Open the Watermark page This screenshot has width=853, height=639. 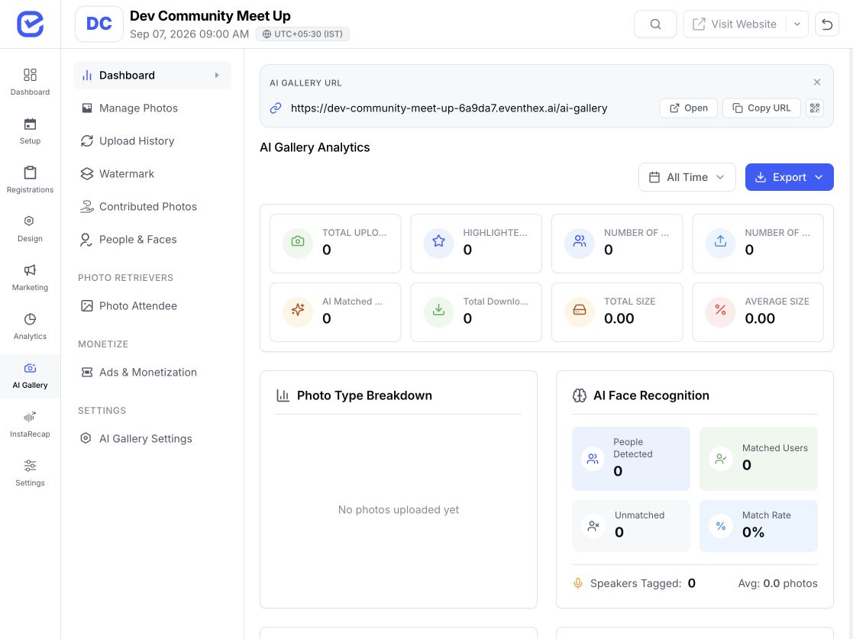click(152, 173)
